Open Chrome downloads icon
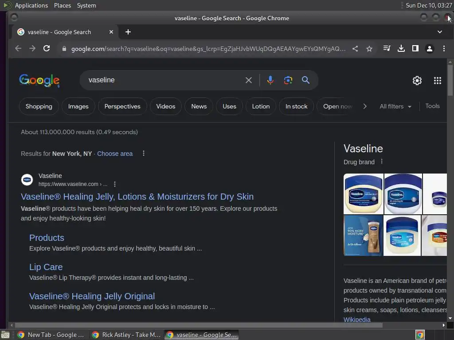The height and width of the screenshot is (340, 454). 401,48
